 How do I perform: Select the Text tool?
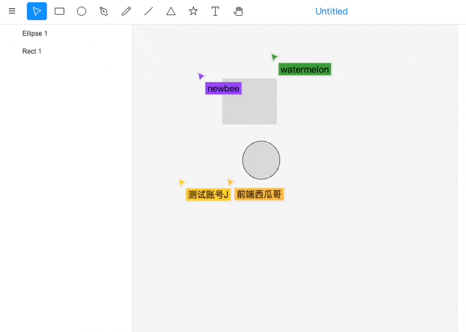coord(216,11)
